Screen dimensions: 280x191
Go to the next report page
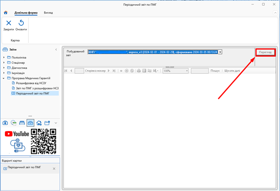point(109,71)
